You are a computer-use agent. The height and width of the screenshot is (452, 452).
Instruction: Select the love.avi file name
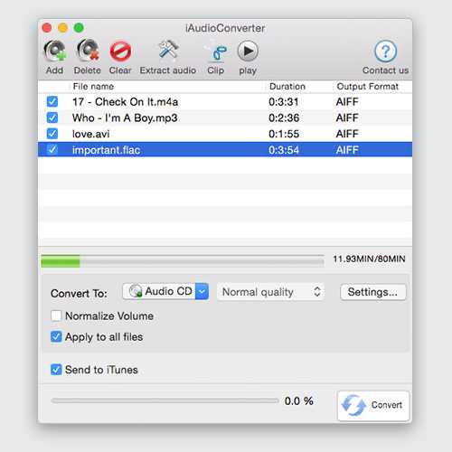90,134
